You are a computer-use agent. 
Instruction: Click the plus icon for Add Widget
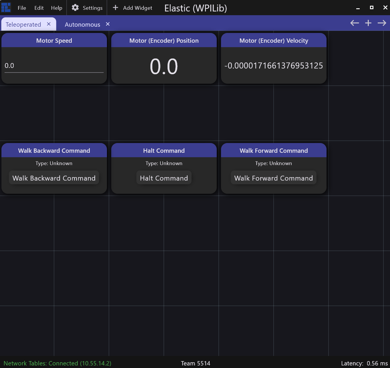pyautogui.click(x=116, y=8)
